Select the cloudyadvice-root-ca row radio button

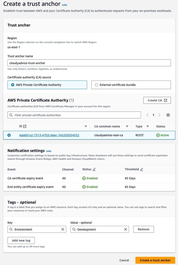(x=9, y=135)
